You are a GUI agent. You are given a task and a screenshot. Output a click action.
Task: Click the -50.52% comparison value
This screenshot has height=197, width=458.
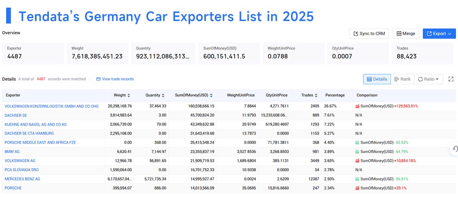point(401,142)
